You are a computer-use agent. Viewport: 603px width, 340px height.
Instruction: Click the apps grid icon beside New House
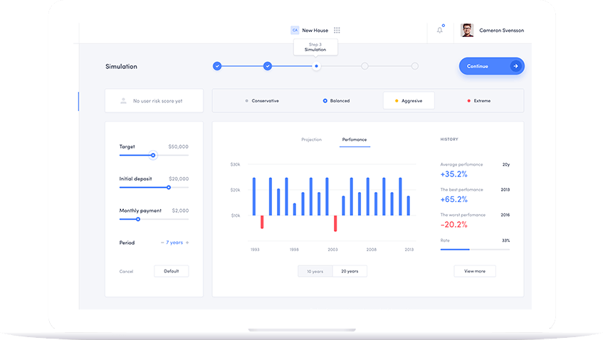(x=337, y=31)
